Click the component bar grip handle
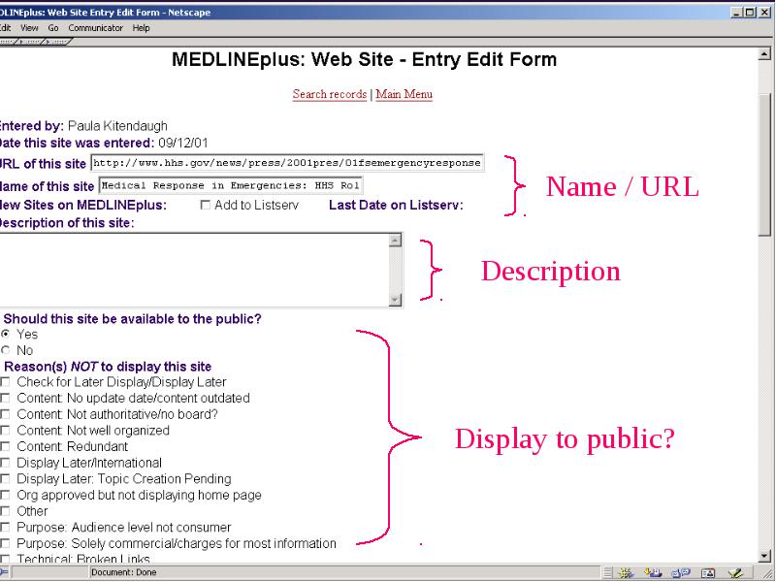This screenshot has height=582, width=776. click(x=608, y=572)
